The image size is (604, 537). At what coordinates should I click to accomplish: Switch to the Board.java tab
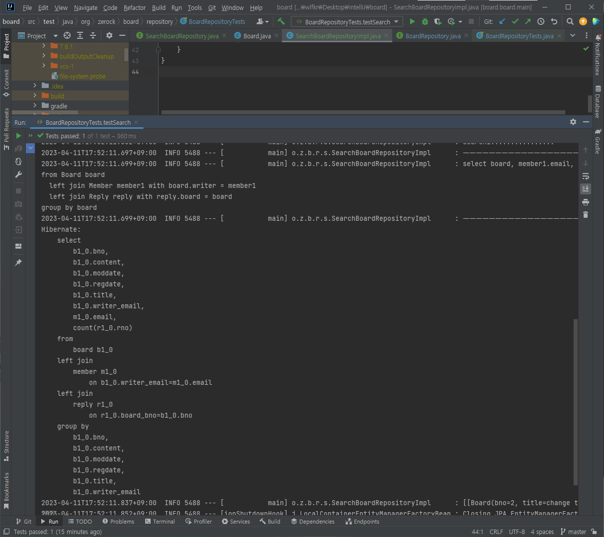coord(257,36)
